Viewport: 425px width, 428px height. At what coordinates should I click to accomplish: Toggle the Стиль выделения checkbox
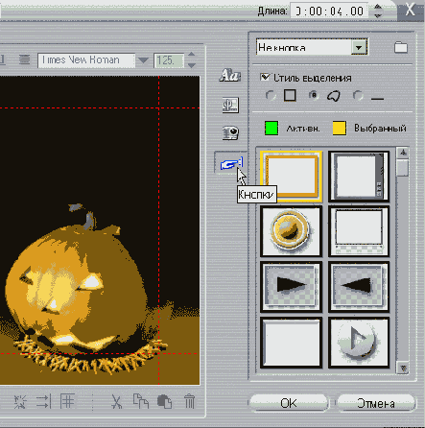pyautogui.click(x=265, y=77)
